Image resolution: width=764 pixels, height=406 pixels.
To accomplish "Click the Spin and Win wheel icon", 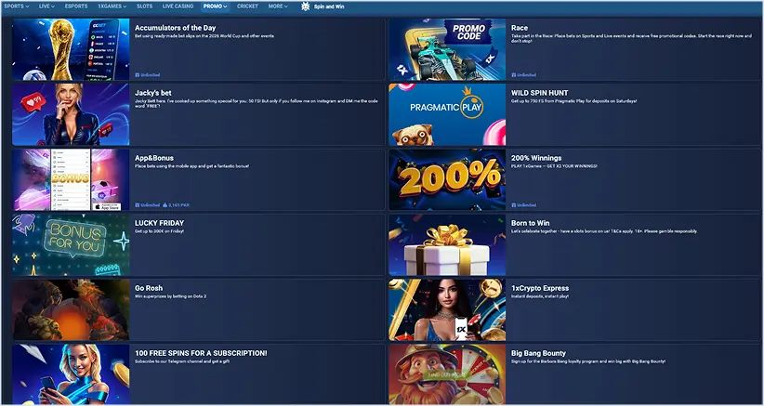I will (306, 7).
